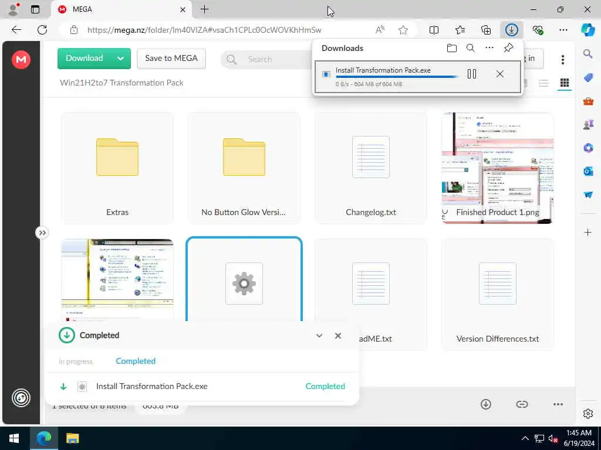Open Edge sidebar settings gear

pos(588,414)
